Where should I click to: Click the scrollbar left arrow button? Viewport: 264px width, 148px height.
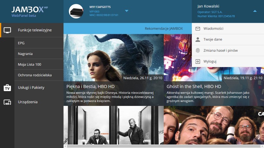pos(65,146)
